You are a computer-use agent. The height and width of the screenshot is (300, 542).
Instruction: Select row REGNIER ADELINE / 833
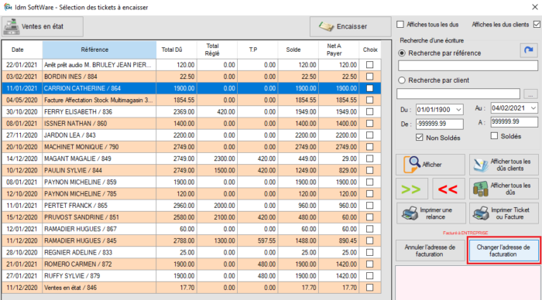coord(191,252)
